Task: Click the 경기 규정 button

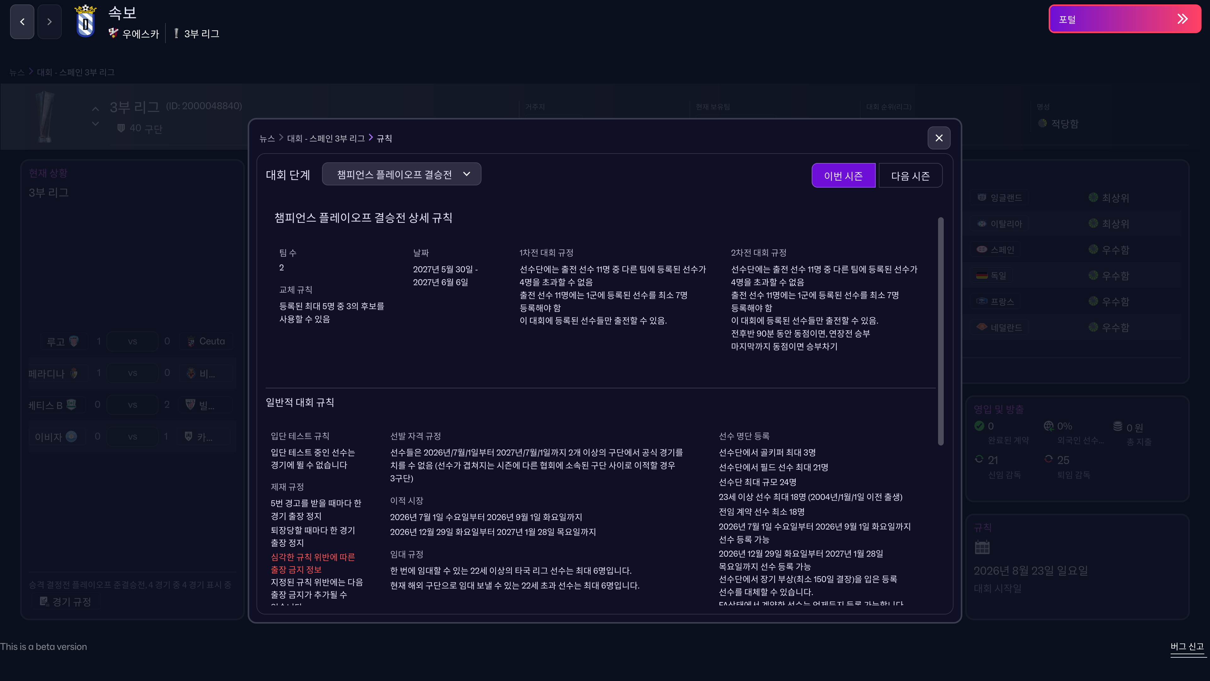Action: click(66, 602)
